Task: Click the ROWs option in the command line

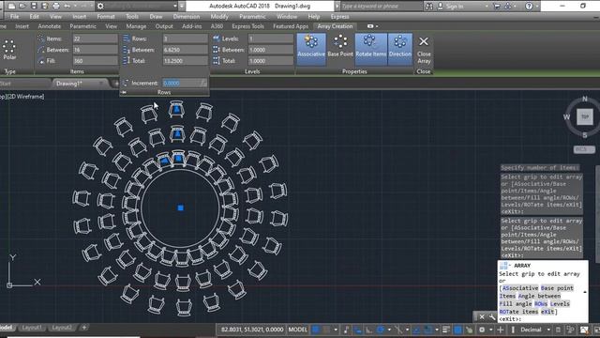Action: click(x=541, y=304)
